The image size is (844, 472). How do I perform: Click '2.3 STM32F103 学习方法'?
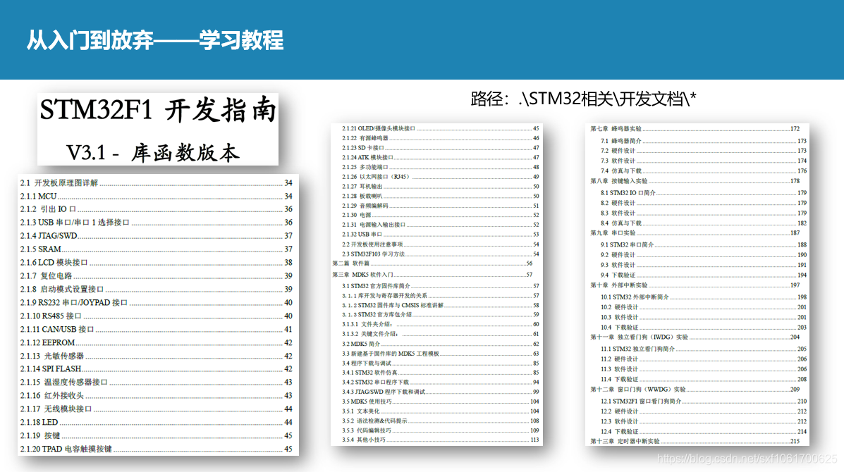click(440, 254)
